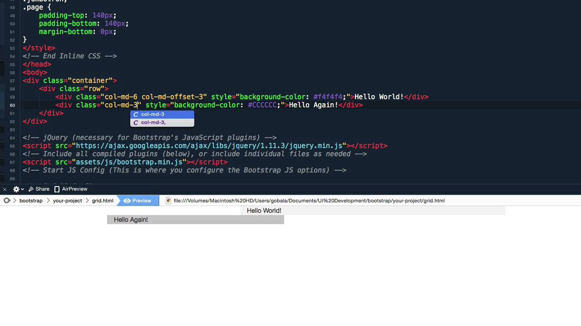Image resolution: width=581 pixels, height=326 pixels.
Task: Select grid.html breadcrumb item
Action: [x=103, y=201]
